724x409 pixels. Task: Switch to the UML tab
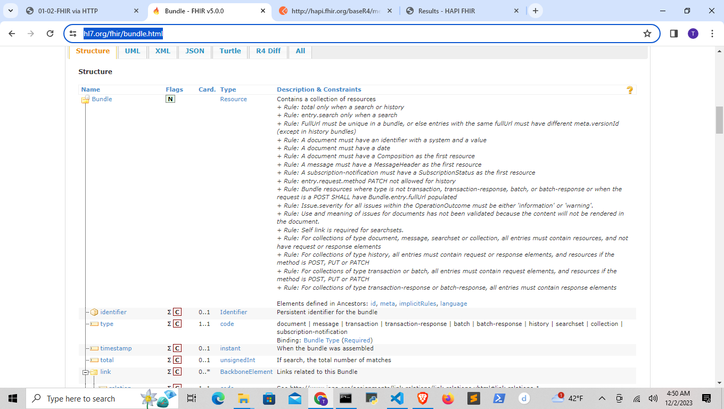point(133,51)
